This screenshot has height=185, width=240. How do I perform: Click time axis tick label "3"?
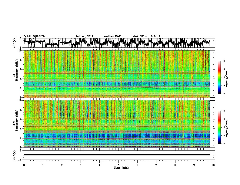click(81, 165)
